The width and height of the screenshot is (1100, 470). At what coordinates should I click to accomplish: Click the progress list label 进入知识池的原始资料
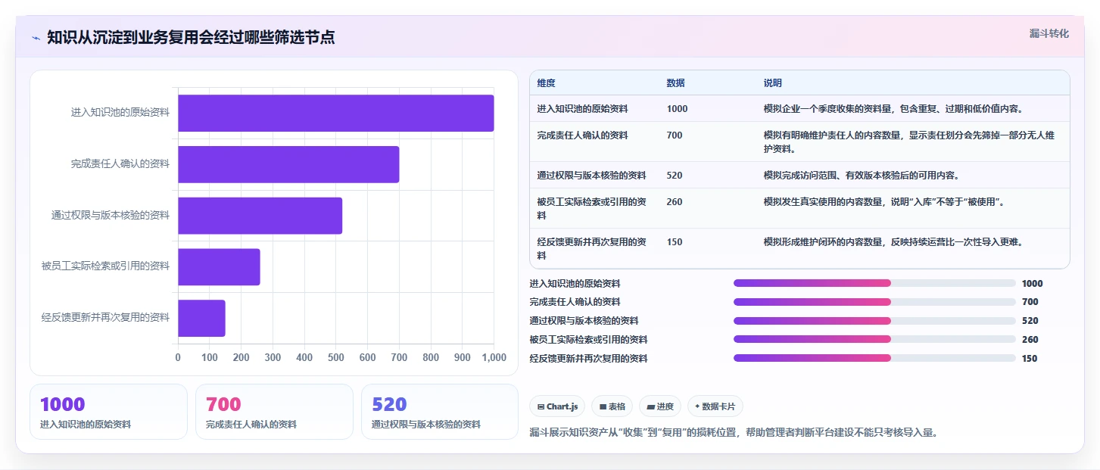coord(575,284)
